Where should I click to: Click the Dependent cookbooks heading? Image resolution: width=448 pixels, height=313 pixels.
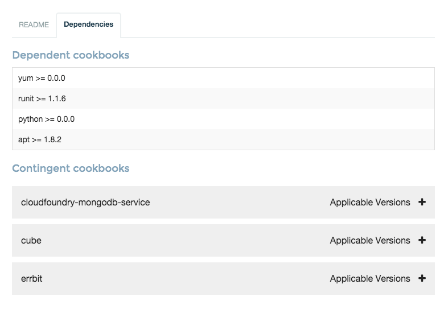[71, 55]
